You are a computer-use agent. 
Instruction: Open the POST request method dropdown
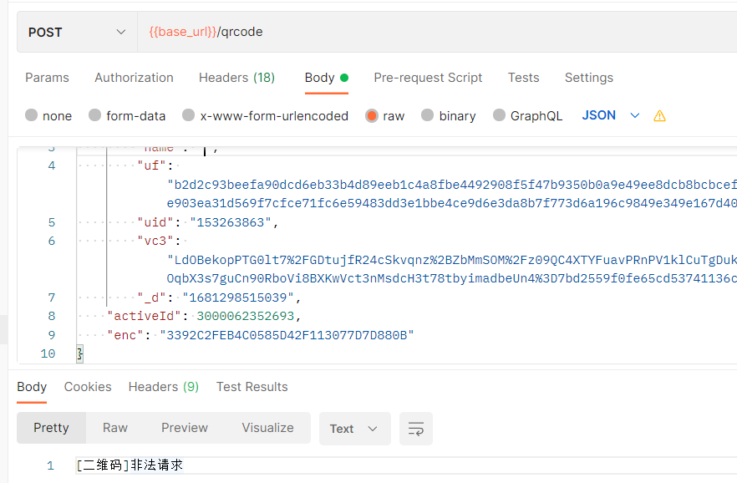[x=76, y=31]
